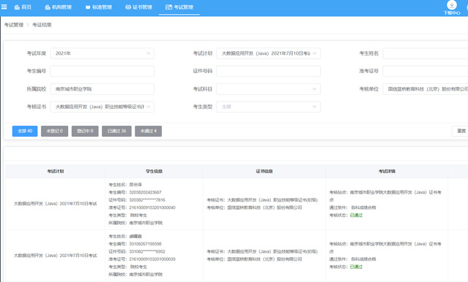Click the 考试管理 breadcrumb link
The height and width of the screenshot is (282, 468).
click(14, 25)
